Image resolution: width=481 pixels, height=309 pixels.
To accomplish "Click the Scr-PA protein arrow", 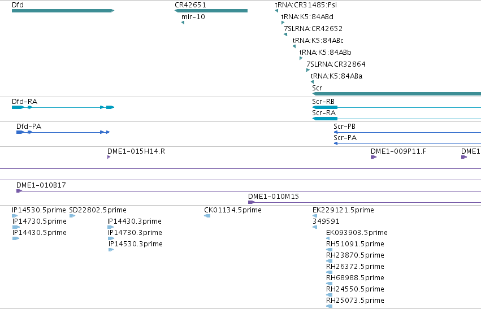I will click(x=336, y=143).
